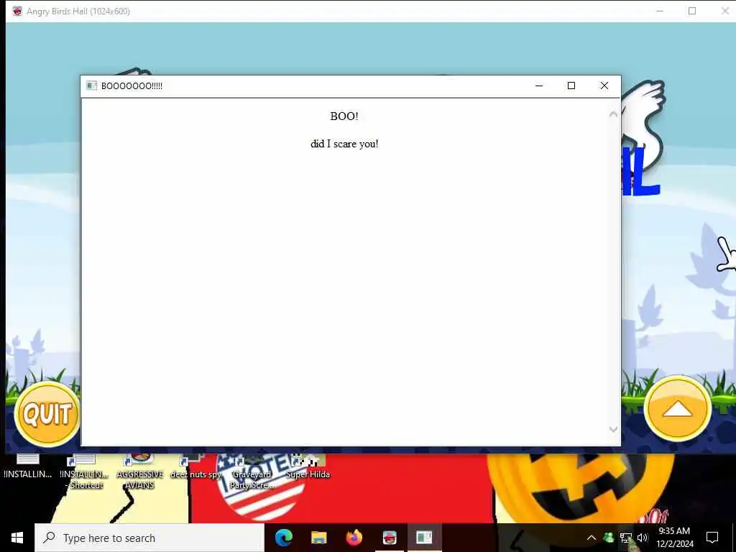Click the orange up-arrow round button

pos(677,409)
